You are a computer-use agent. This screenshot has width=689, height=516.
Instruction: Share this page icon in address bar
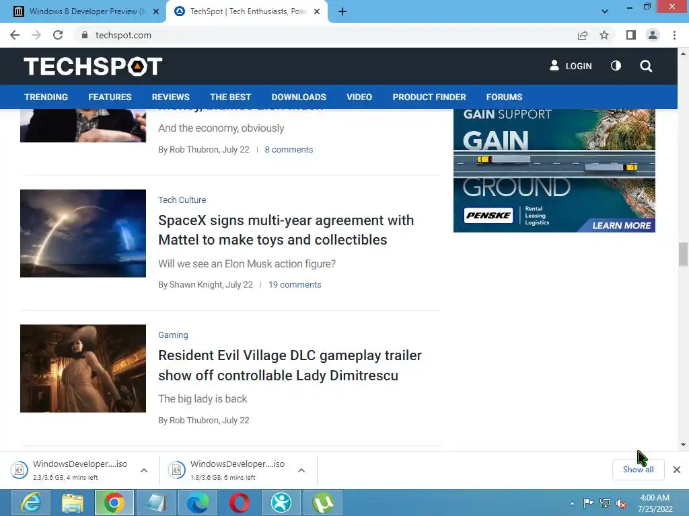point(583,35)
